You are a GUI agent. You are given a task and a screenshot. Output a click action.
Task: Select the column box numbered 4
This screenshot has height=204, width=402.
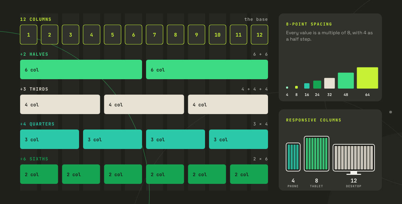91,35
